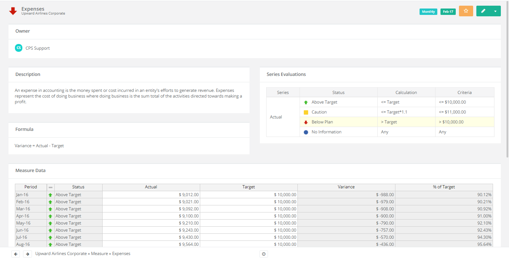Image resolution: width=509 pixels, height=260 pixels.
Task: Click the red Expenses measure arrow icon
Action: (13, 11)
